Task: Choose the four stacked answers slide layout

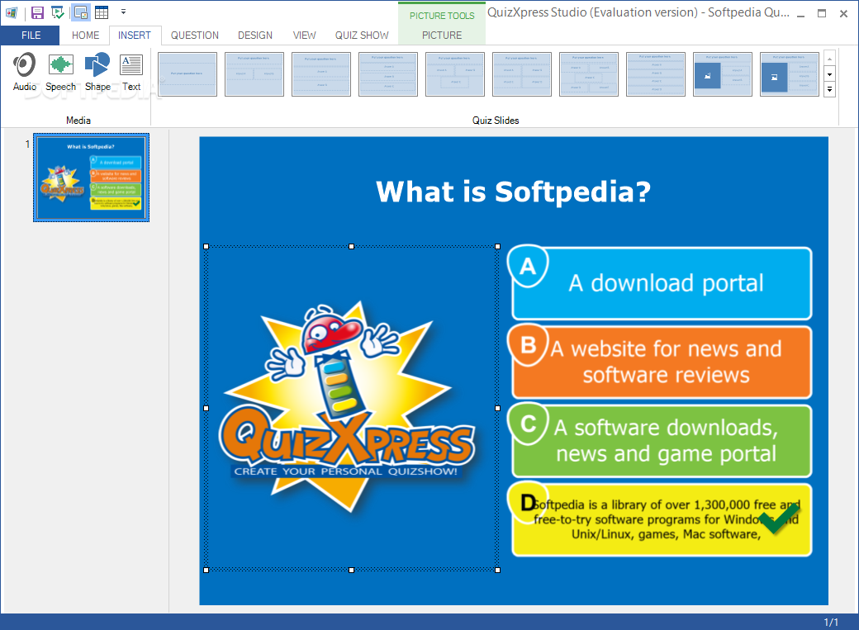Action: [655, 74]
